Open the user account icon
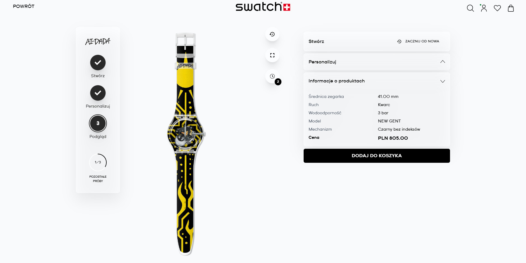 484,8
